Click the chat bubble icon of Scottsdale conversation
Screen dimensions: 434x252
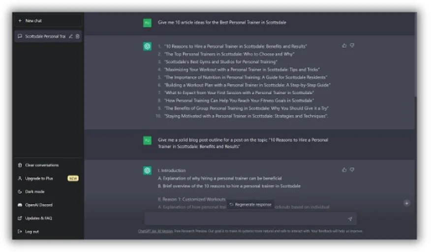[x=20, y=36]
